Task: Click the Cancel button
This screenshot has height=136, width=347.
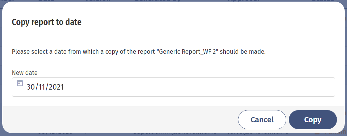Action: point(262,120)
